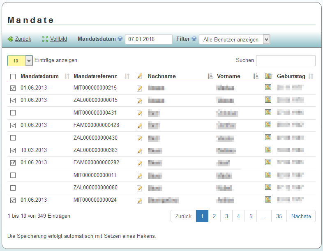Click the image icon in the ZAL000000000015 row
The width and height of the screenshot is (323, 251).
tap(268, 99)
